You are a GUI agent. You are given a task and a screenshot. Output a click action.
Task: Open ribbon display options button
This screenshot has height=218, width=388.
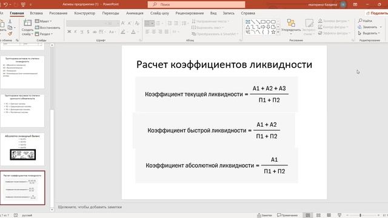(355, 4)
